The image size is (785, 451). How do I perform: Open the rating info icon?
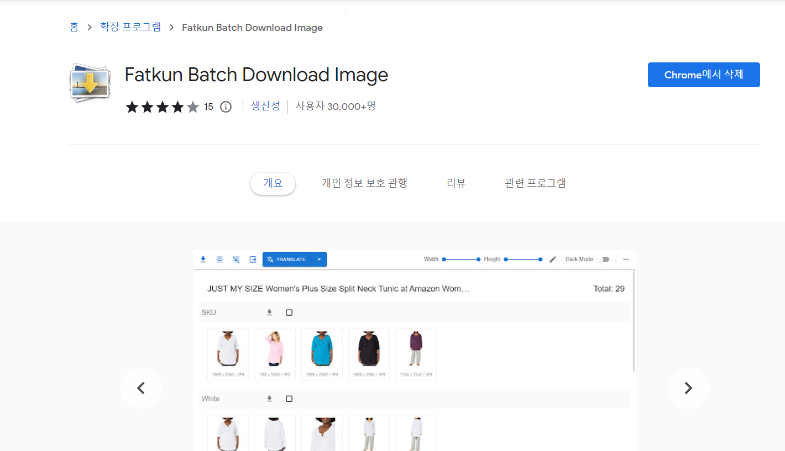pos(226,107)
